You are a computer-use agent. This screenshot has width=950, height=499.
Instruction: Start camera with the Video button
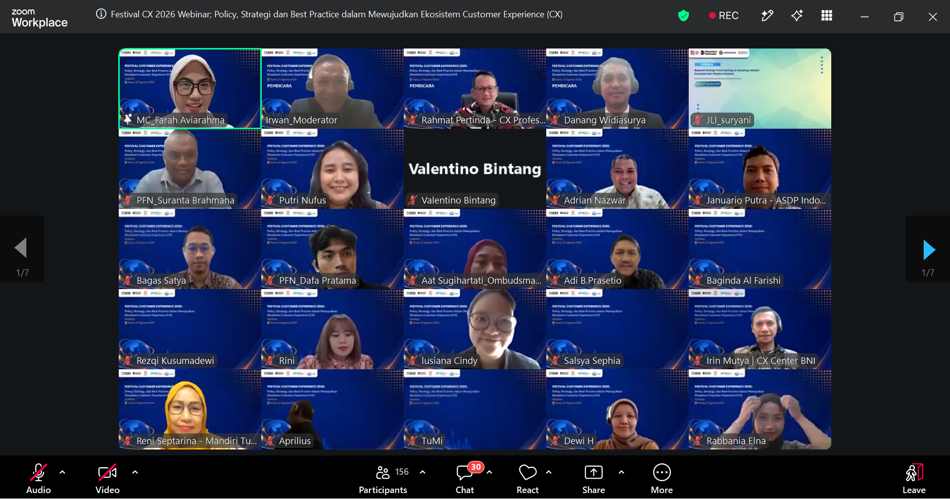(107, 478)
